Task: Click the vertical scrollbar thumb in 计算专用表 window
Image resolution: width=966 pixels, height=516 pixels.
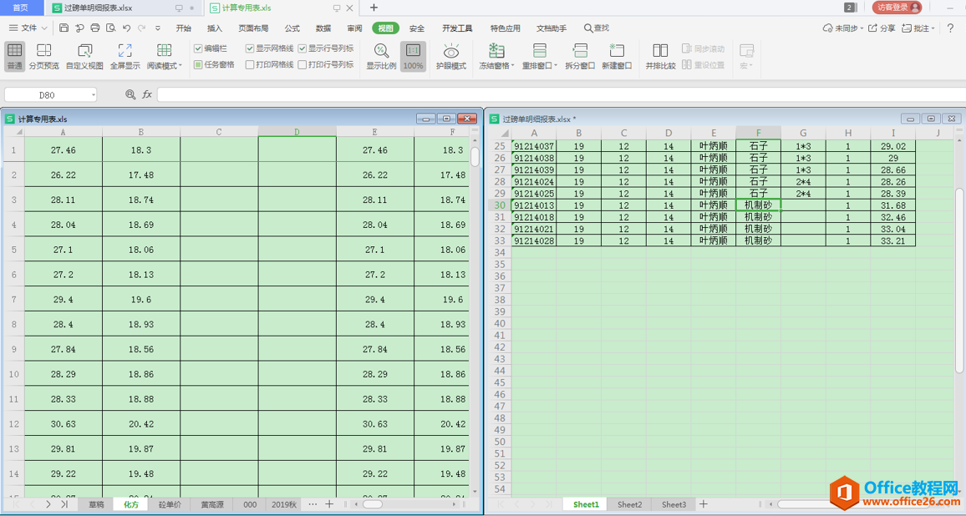Action: [475, 156]
